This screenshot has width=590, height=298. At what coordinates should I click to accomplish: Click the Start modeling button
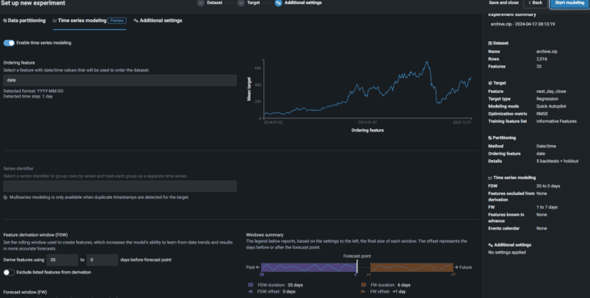coord(570,3)
